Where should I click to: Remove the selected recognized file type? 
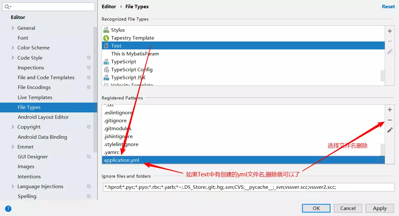pyautogui.click(x=390, y=41)
